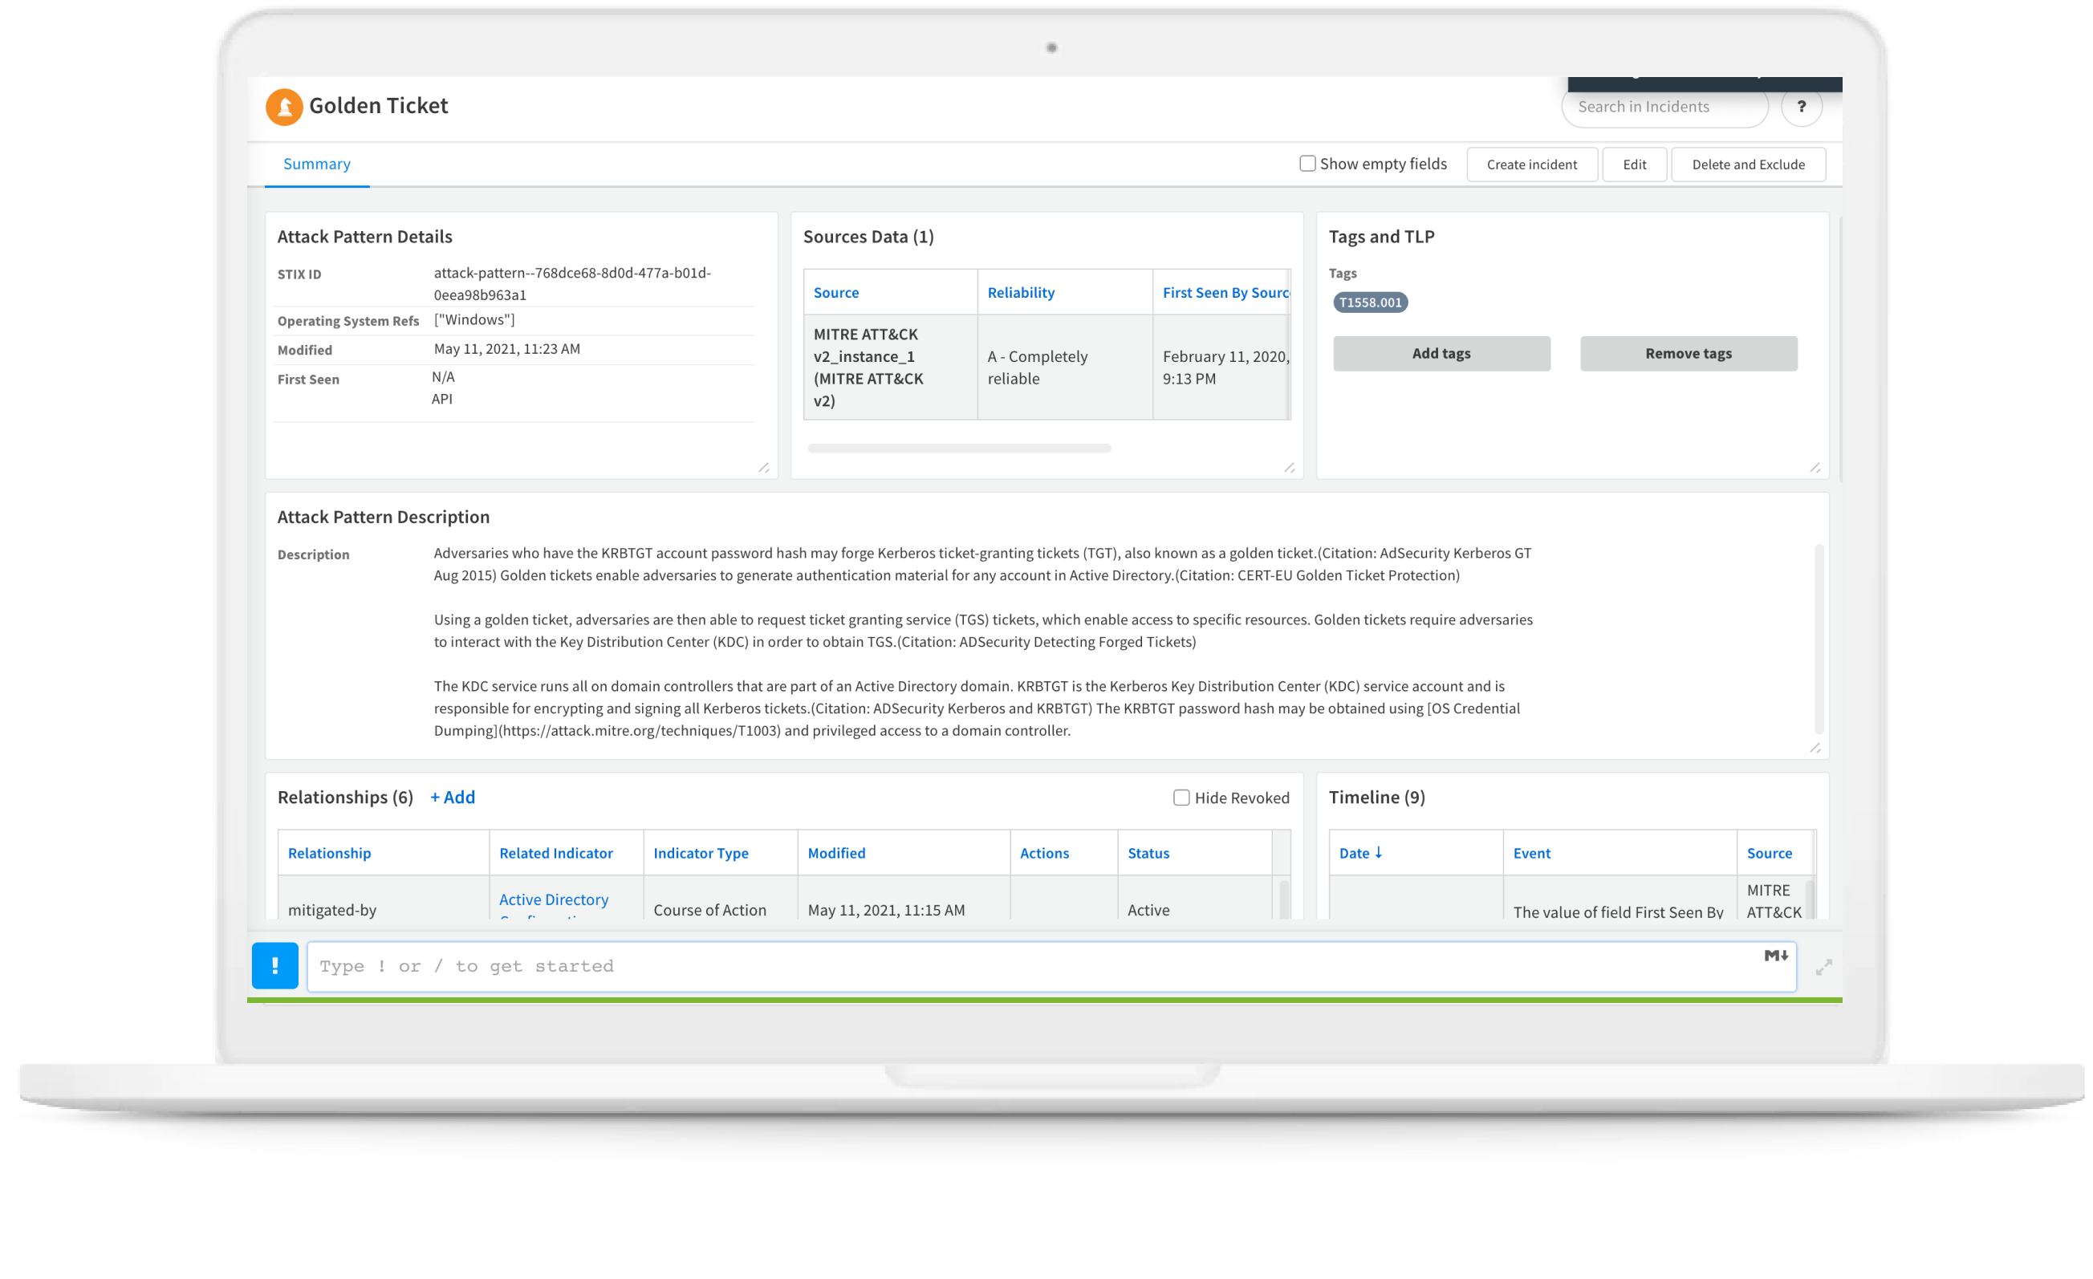Image resolution: width=2093 pixels, height=1279 pixels.
Task: Sort relationships by Status column header
Action: [x=1148, y=853]
